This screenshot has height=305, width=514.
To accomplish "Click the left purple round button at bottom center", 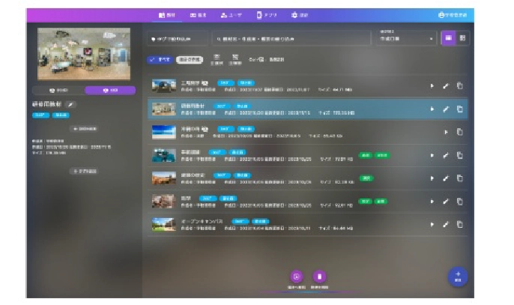I will [x=297, y=277].
